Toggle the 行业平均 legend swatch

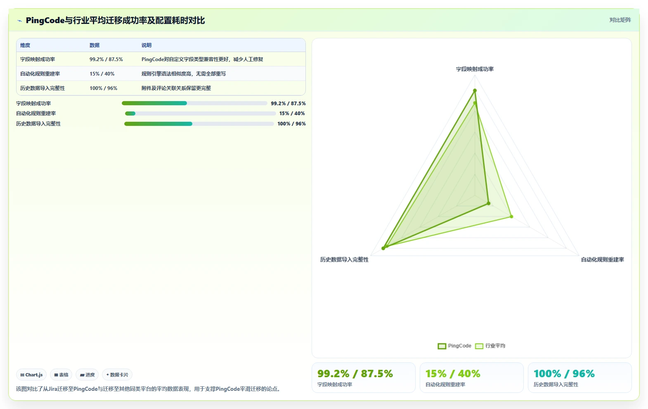[479, 346]
